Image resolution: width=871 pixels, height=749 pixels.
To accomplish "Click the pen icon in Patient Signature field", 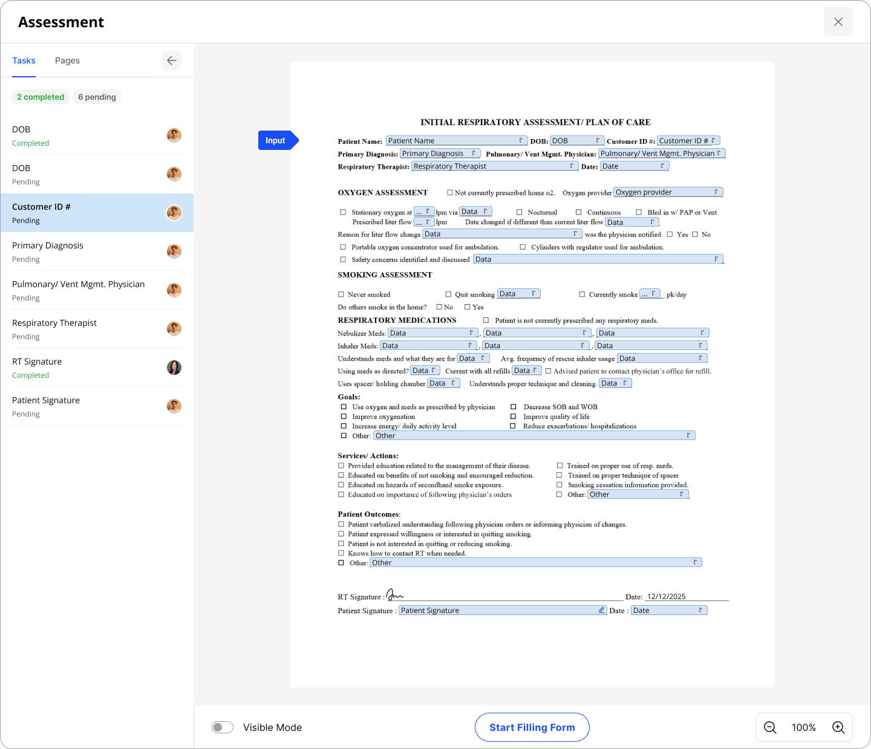I will [601, 611].
